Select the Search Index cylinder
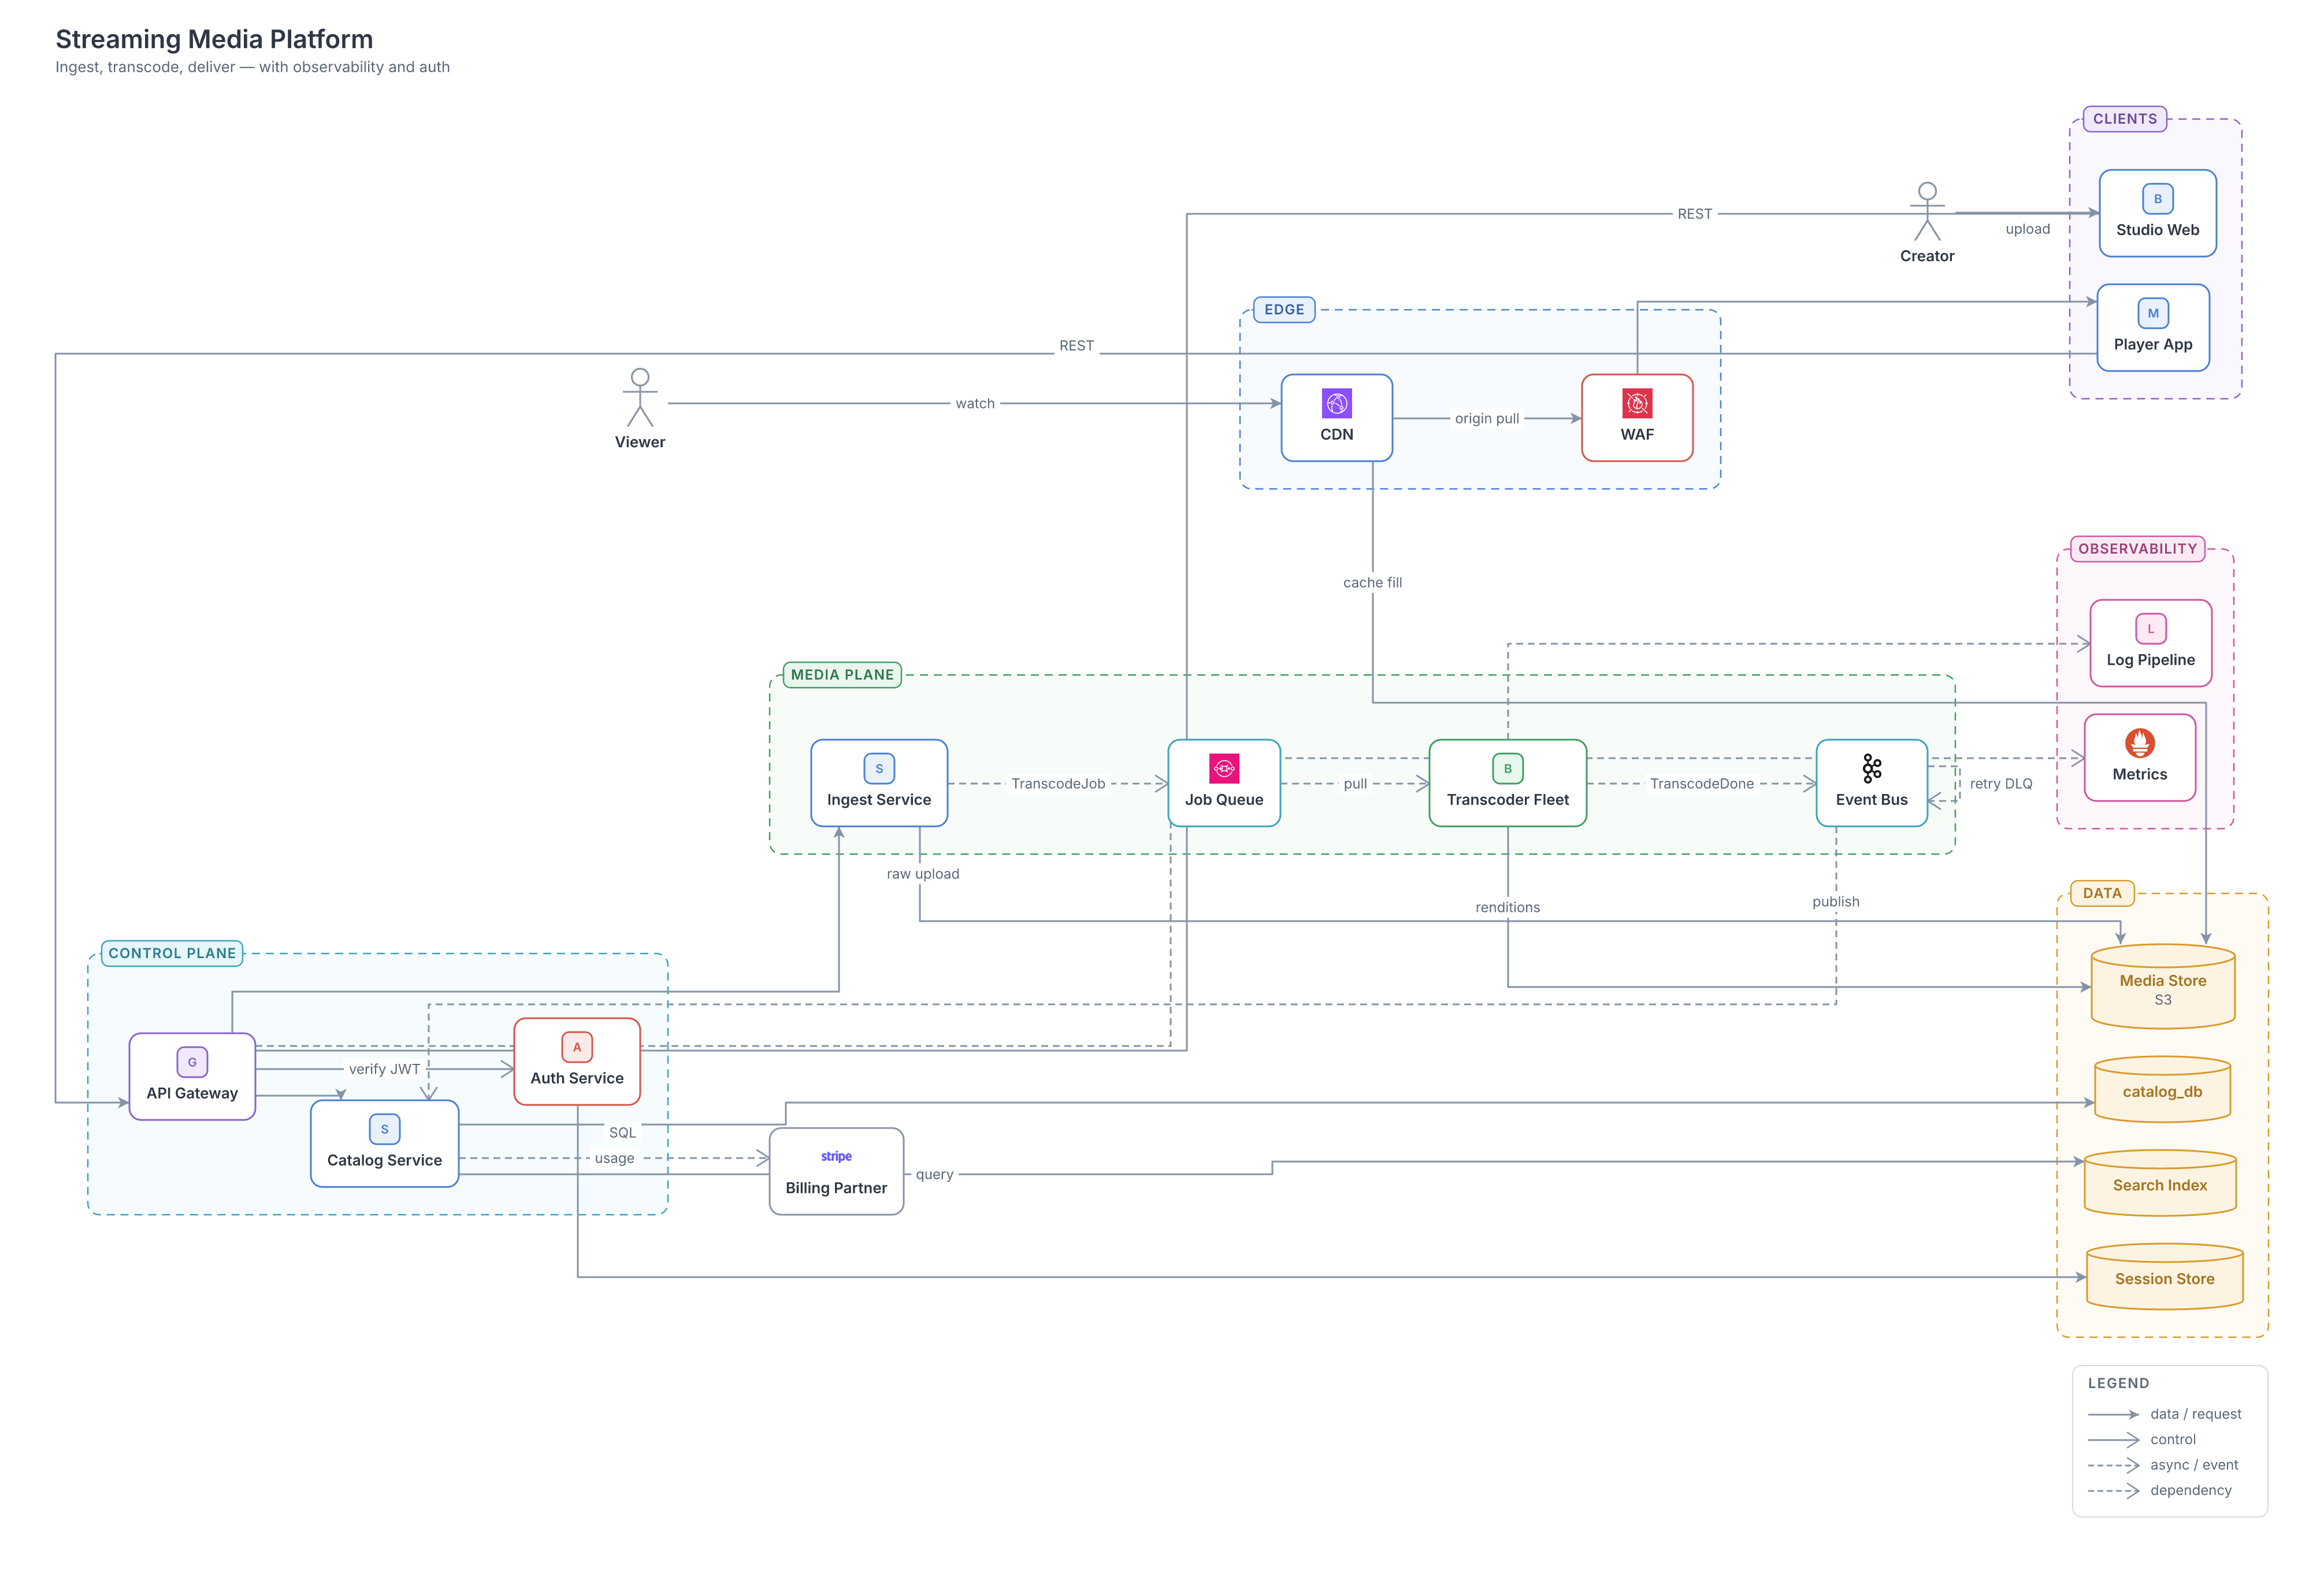 click(2159, 1183)
